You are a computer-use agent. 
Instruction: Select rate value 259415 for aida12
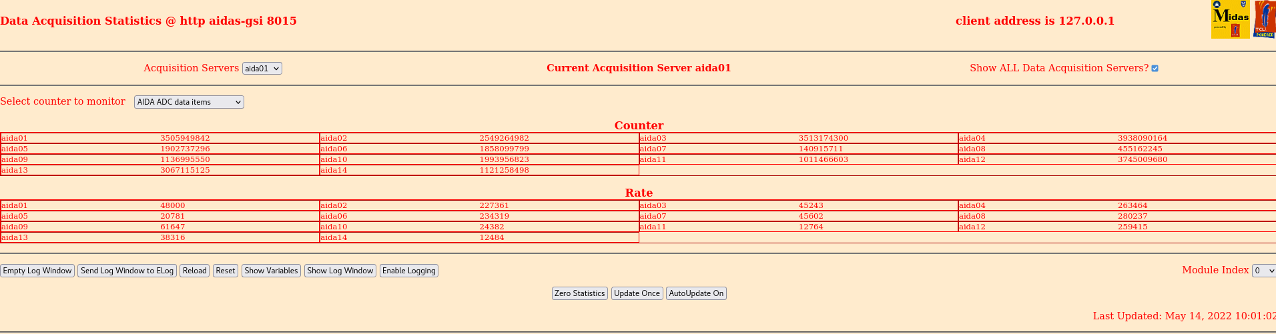(x=1133, y=227)
